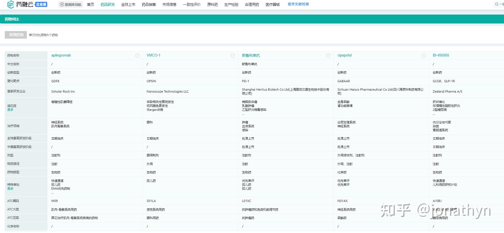Click the GABAAR target cell

tap(344, 81)
